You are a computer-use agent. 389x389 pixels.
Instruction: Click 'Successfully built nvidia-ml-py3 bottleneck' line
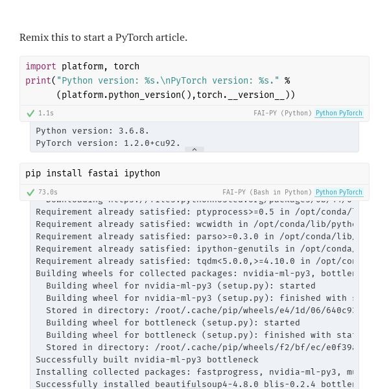pos(147,360)
